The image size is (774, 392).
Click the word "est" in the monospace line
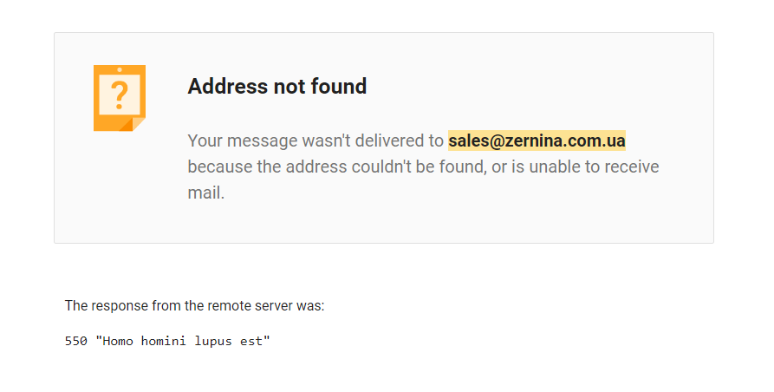coord(257,342)
